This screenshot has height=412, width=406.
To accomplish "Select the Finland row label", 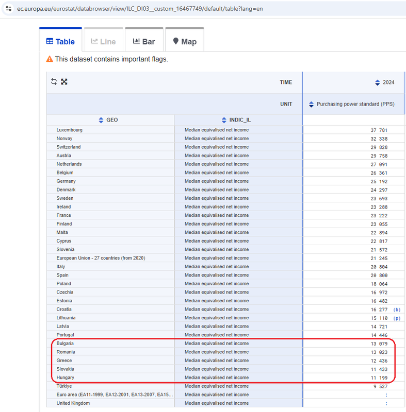I will click(x=64, y=224).
